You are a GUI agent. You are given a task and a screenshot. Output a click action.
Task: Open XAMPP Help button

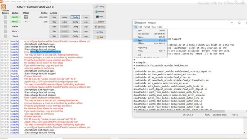[100, 32]
